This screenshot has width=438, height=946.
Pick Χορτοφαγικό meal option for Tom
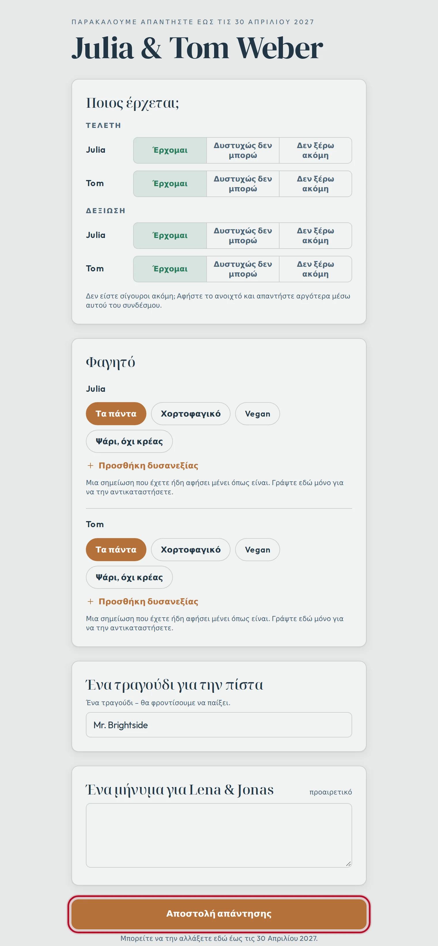tap(191, 549)
